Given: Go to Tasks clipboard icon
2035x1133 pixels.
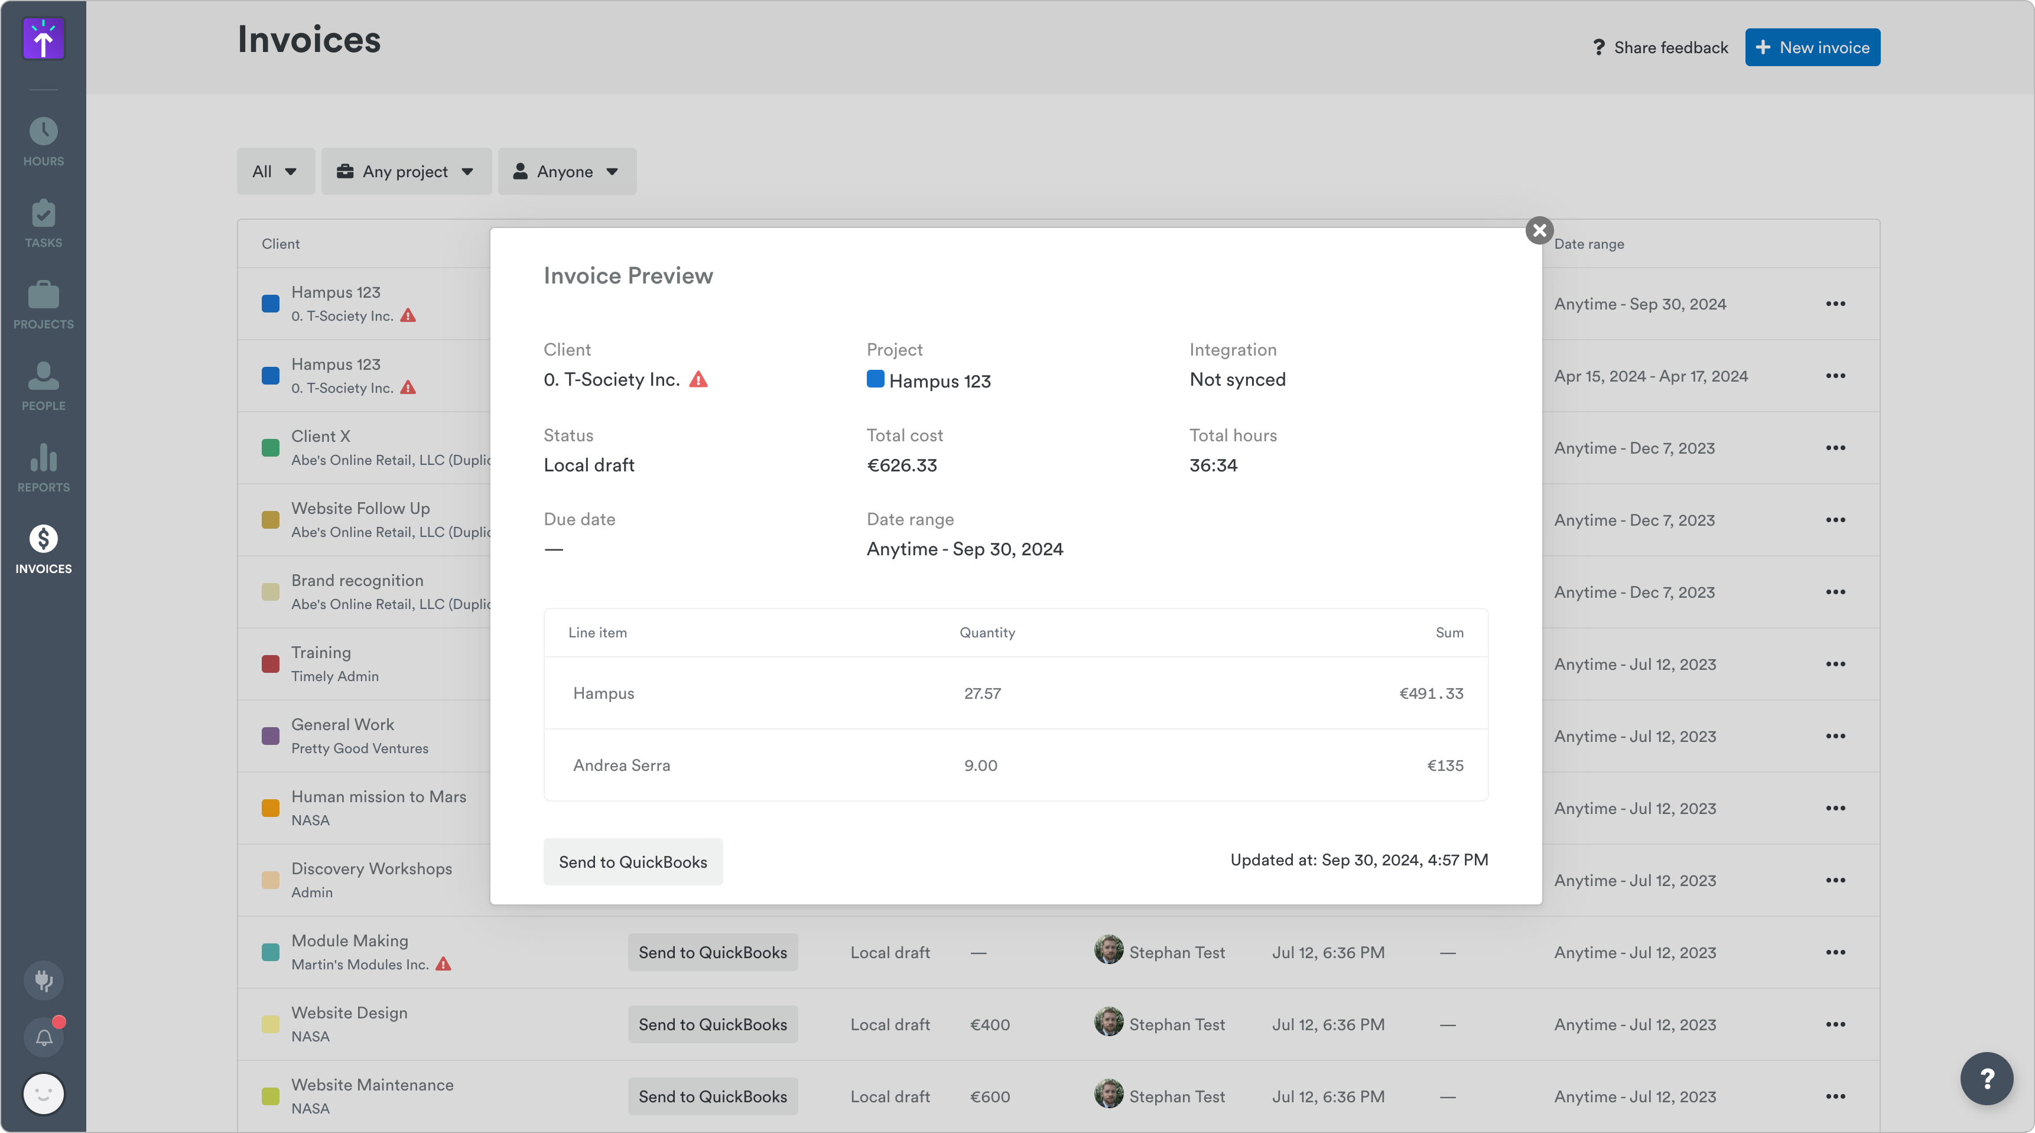Looking at the screenshot, I should (44, 214).
